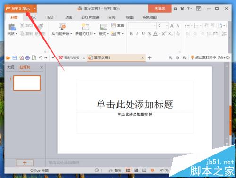Select slide 1 thumbnail in panel
236x178 pixels.
pyautogui.click(x=27, y=83)
